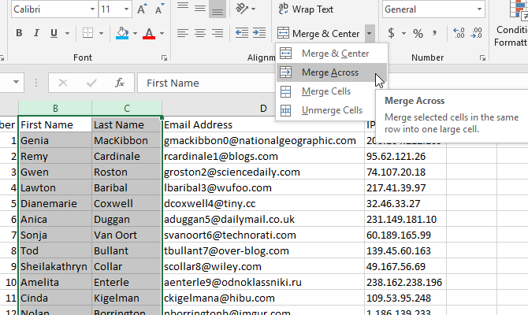Cancel formula bar entry X
The image size is (528, 315).
tap(63, 83)
